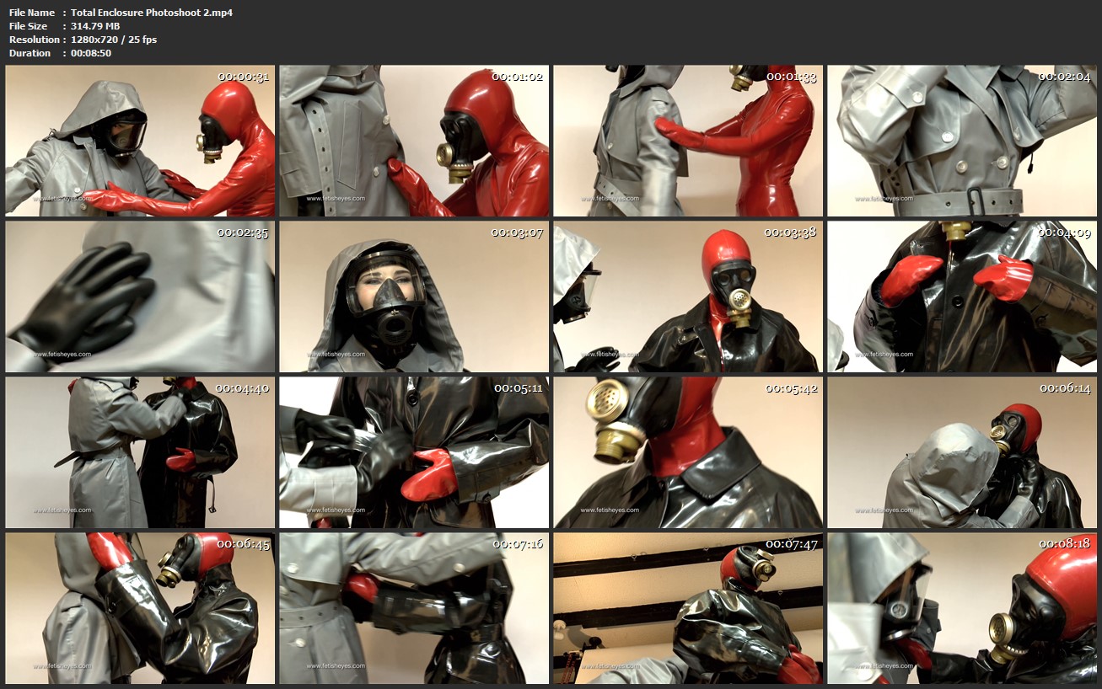The height and width of the screenshot is (689, 1102).
Task: Select the thumbnail stamped 00:06:14
Action: click(962, 452)
